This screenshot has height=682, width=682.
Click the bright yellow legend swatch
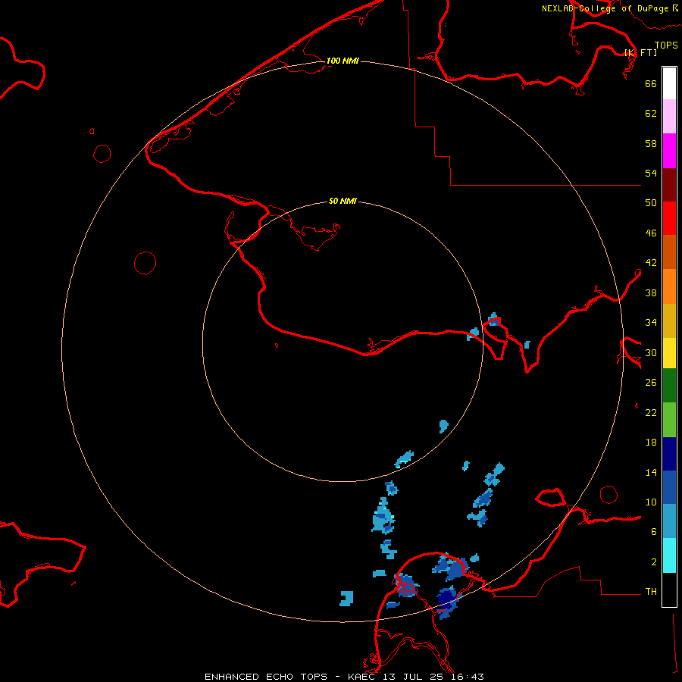(x=669, y=353)
